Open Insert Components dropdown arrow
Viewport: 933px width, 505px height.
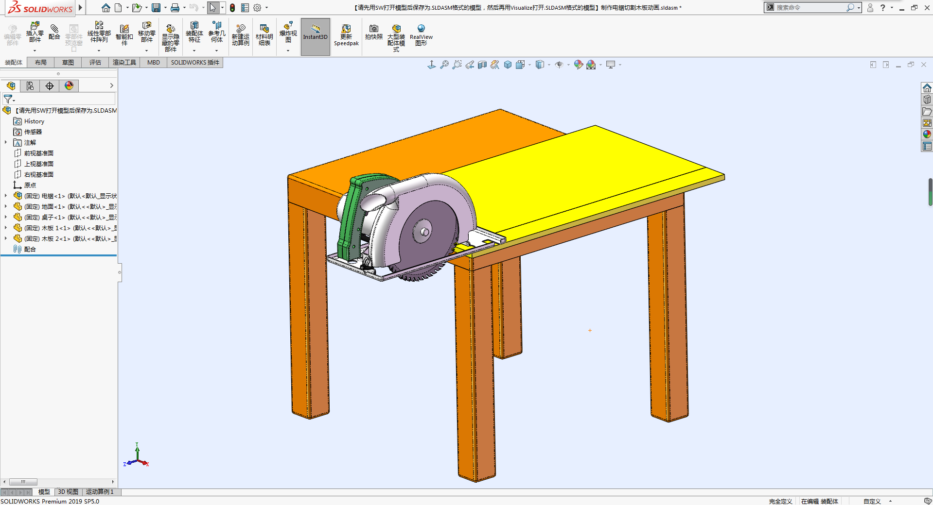[x=35, y=50]
